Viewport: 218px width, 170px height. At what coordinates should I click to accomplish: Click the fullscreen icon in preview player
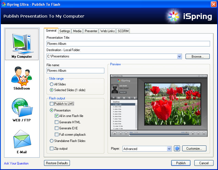pos(204,133)
